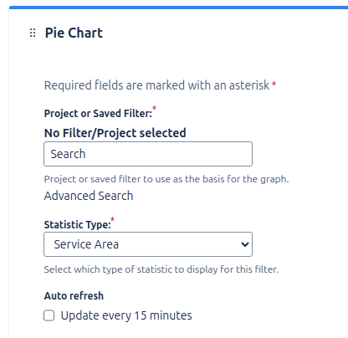Click the 'Project or Saved Filter:' field label
Image resolution: width=348 pixels, height=338 pixels.
tap(98, 114)
